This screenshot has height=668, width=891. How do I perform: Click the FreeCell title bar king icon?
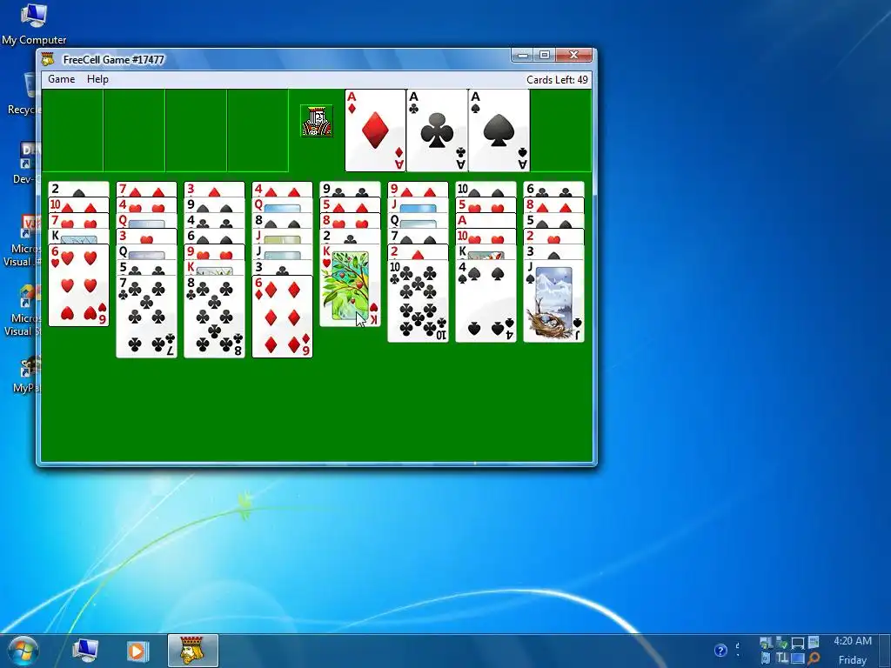click(x=49, y=59)
